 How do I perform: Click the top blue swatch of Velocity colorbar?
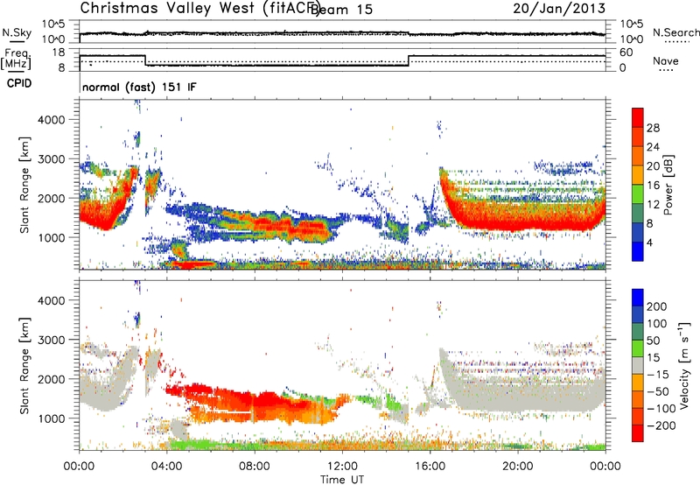coord(638,298)
